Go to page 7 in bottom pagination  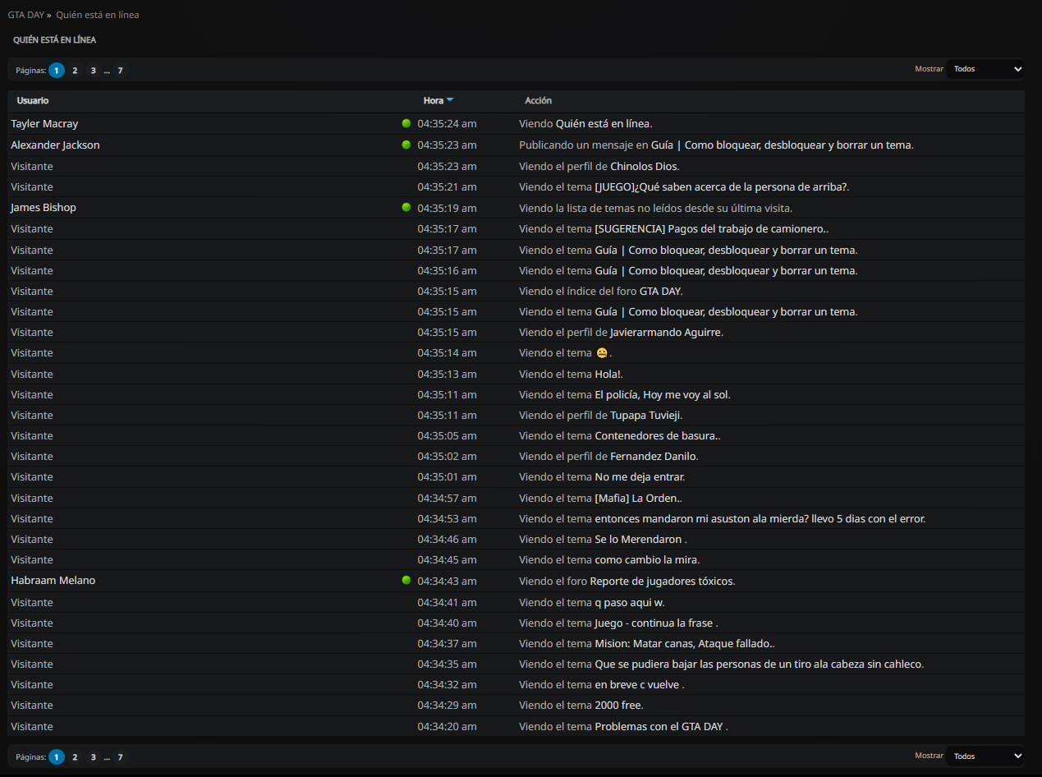coord(120,757)
